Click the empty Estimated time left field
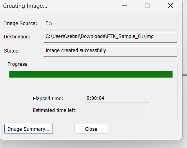The height and width of the screenshot is (148, 187). tap(116, 110)
